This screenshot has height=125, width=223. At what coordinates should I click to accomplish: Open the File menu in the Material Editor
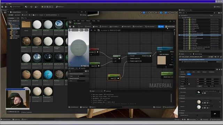click(x=74, y=21)
